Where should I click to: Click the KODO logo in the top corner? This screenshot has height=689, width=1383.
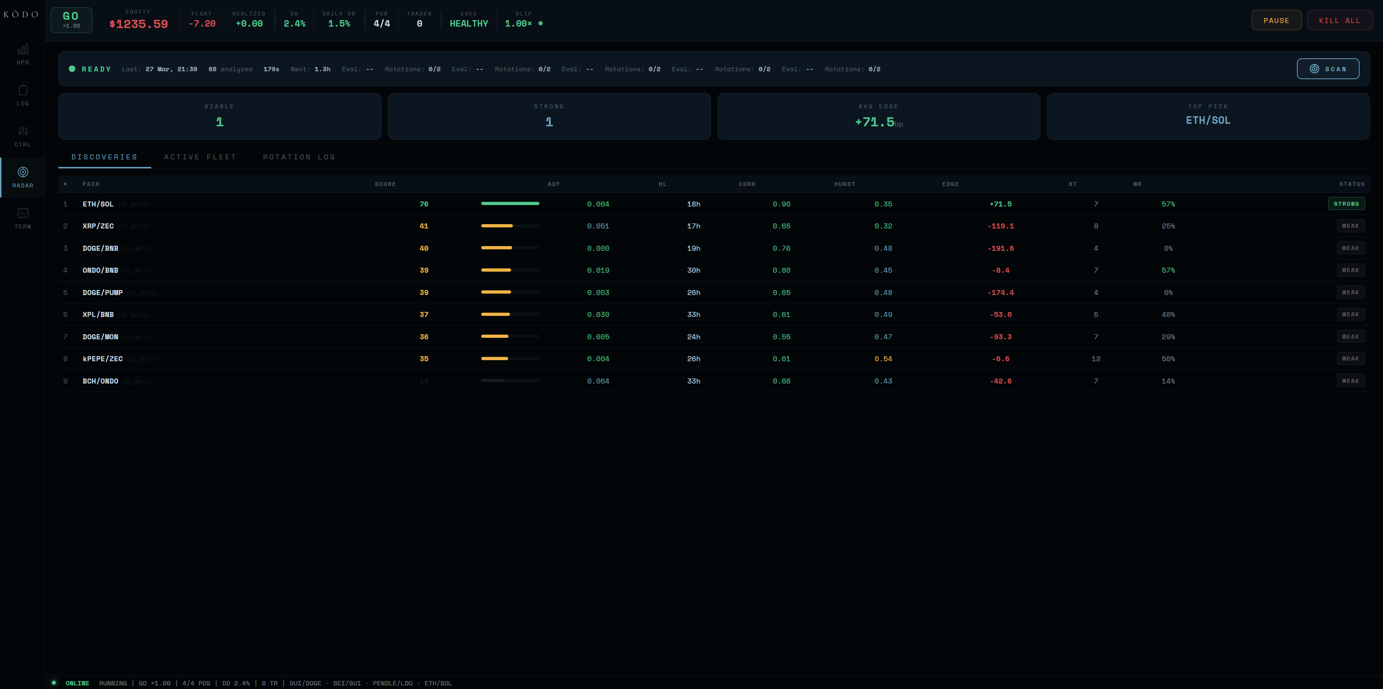[x=22, y=14]
